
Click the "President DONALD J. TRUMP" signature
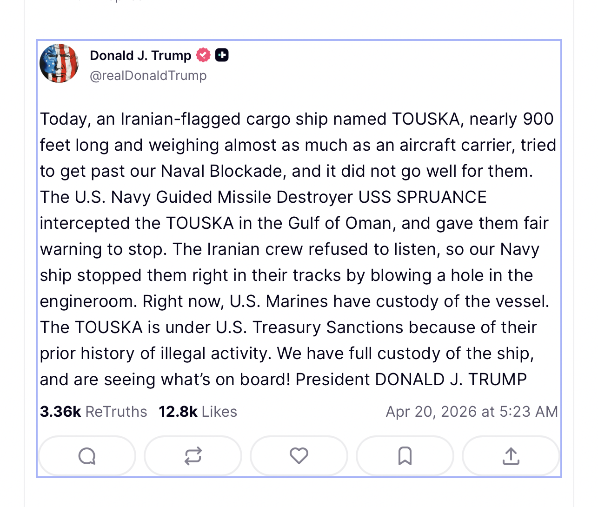(411, 380)
